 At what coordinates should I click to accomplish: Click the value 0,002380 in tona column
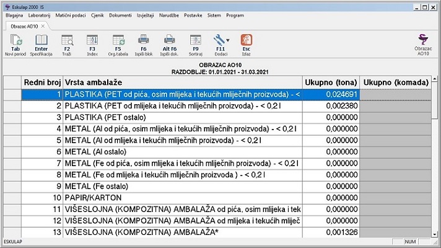pos(342,106)
